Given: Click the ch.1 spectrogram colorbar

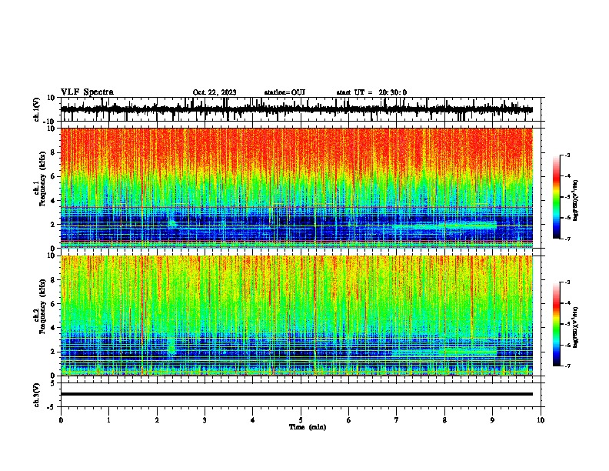Looking at the screenshot, I should tap(557, 197).
